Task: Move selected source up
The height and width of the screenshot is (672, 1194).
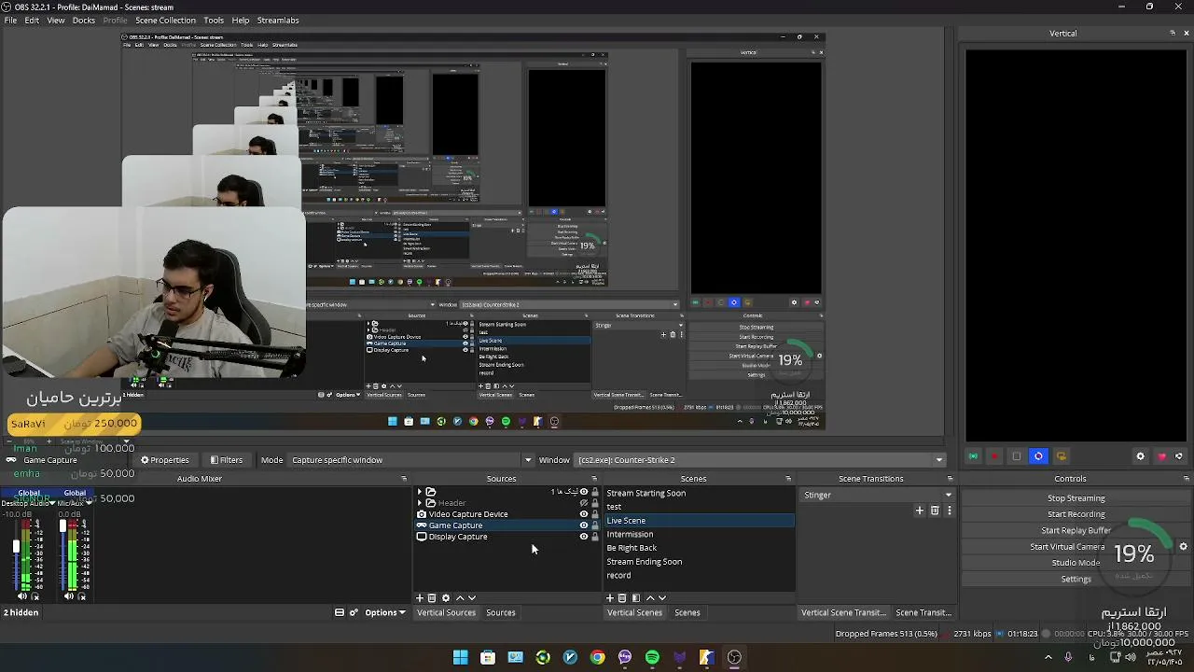Action: pyautogui.click(x=460, y=598)
